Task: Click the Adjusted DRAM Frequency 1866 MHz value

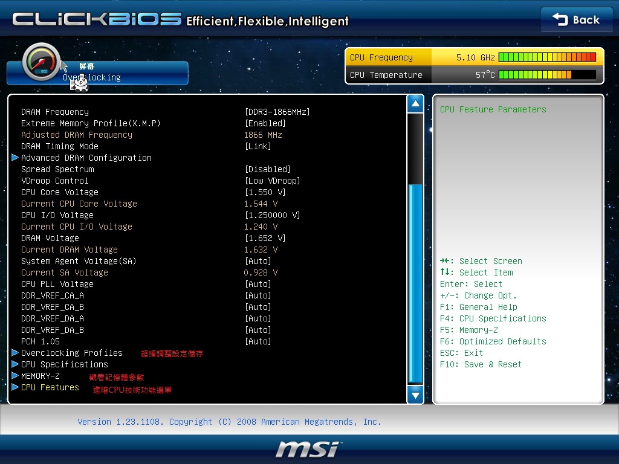Action: click(x=263, y=135)
